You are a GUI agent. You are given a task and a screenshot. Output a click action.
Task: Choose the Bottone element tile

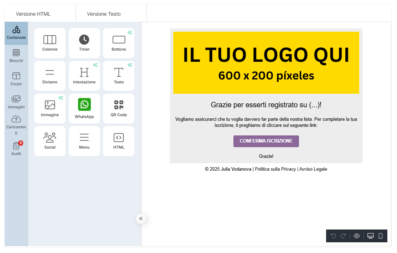(119, 43)
